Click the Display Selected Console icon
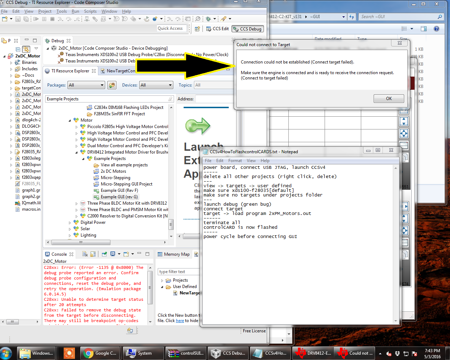 point(113,254)
